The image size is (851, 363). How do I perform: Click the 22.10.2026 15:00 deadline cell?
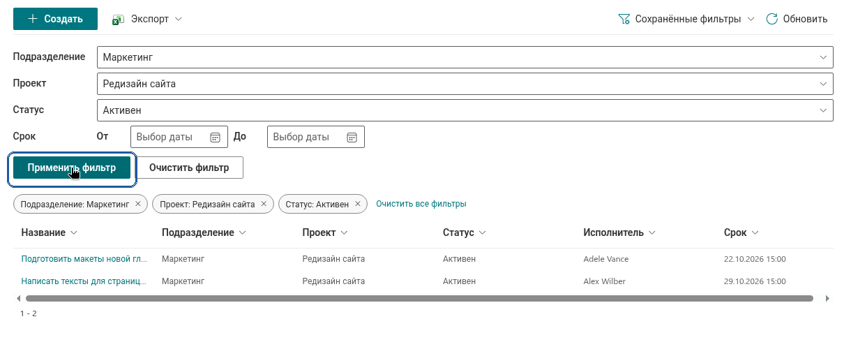pyautogui.click(x=755, y=259)
